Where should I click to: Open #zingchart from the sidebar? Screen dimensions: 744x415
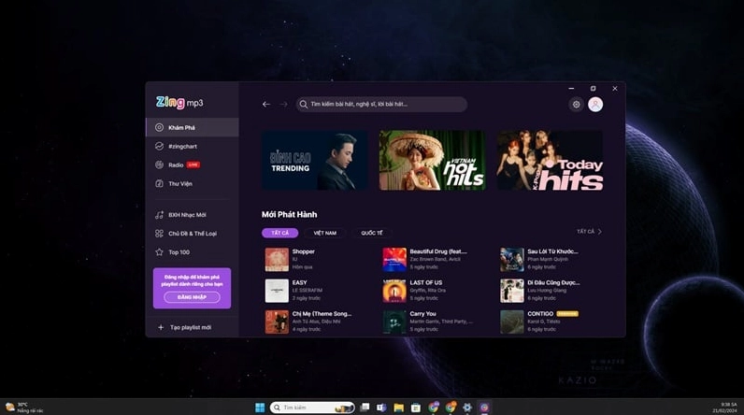[x=182, y=147]
